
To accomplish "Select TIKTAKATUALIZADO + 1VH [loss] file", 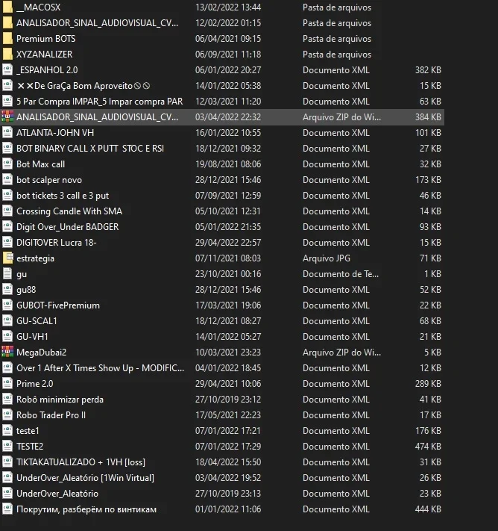I will tap(81, 462).
